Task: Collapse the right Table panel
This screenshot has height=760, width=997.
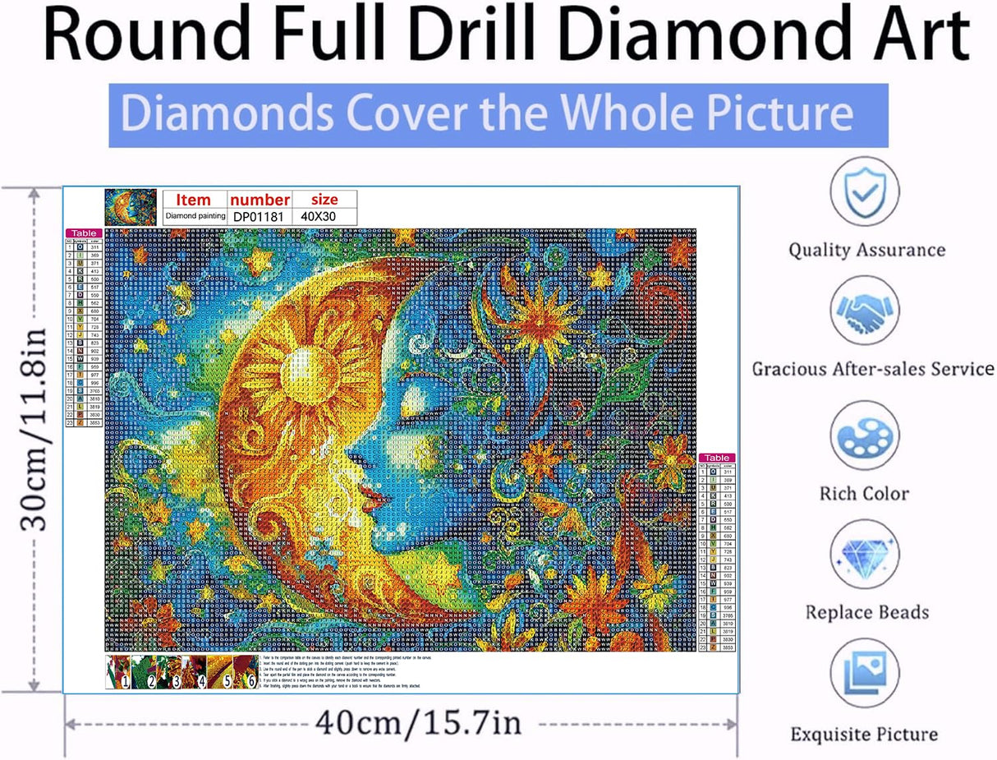Action: 715,457
